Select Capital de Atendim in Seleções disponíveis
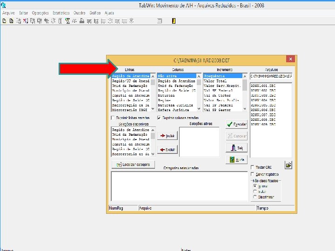The image size is (335, 251). pos(131,144)
